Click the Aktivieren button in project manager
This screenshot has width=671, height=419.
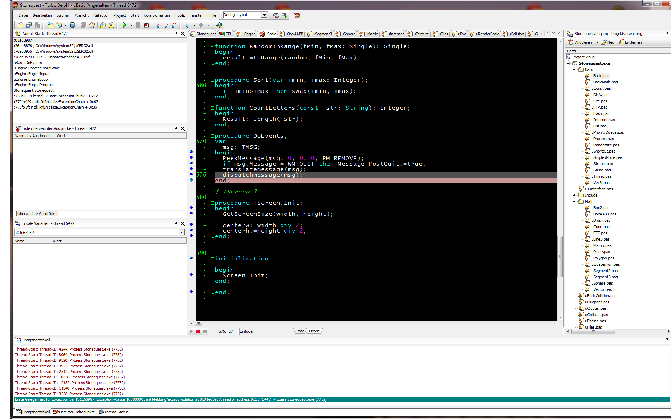[x=580, y=42]
